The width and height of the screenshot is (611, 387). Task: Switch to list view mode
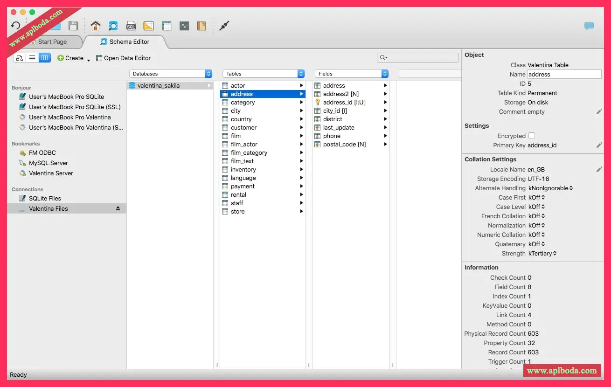(32, 58)
